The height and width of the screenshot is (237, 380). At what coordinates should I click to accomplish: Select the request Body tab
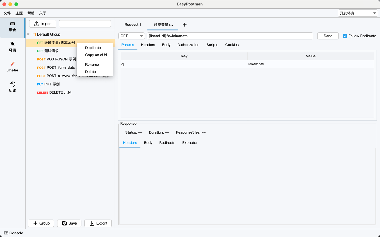point(166,45)
